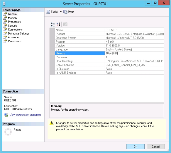This screenshot has width=171, height=153.
Task: Select the Product property row
Action: [109, 34]
